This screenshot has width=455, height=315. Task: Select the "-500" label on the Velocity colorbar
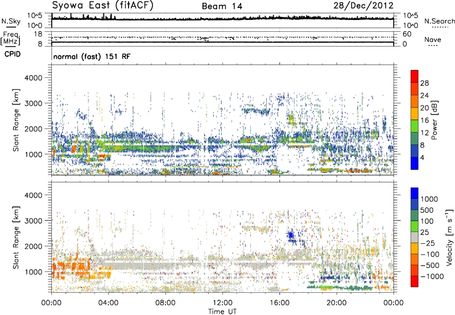(x=430, y=266)
